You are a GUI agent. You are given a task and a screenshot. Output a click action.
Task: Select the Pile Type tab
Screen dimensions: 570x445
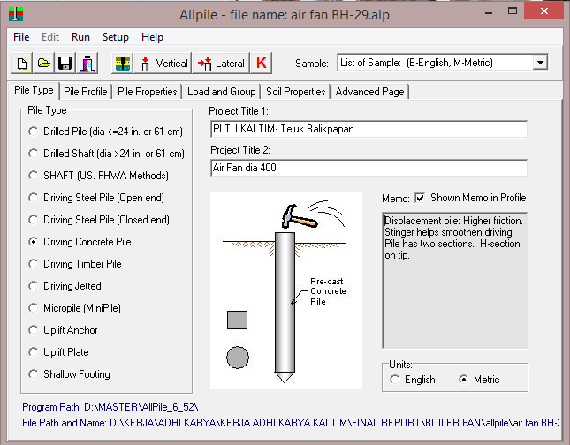coord(34,90)
